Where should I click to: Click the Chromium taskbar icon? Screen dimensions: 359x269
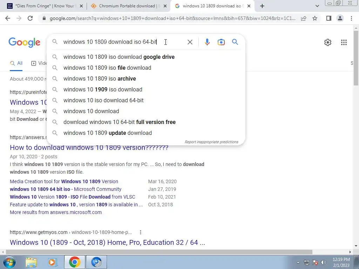point(96,262)
